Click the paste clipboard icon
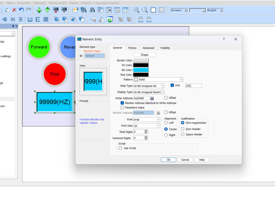This screenshot has height=206, width=275. pyautogui.click(x=7, y=10)
